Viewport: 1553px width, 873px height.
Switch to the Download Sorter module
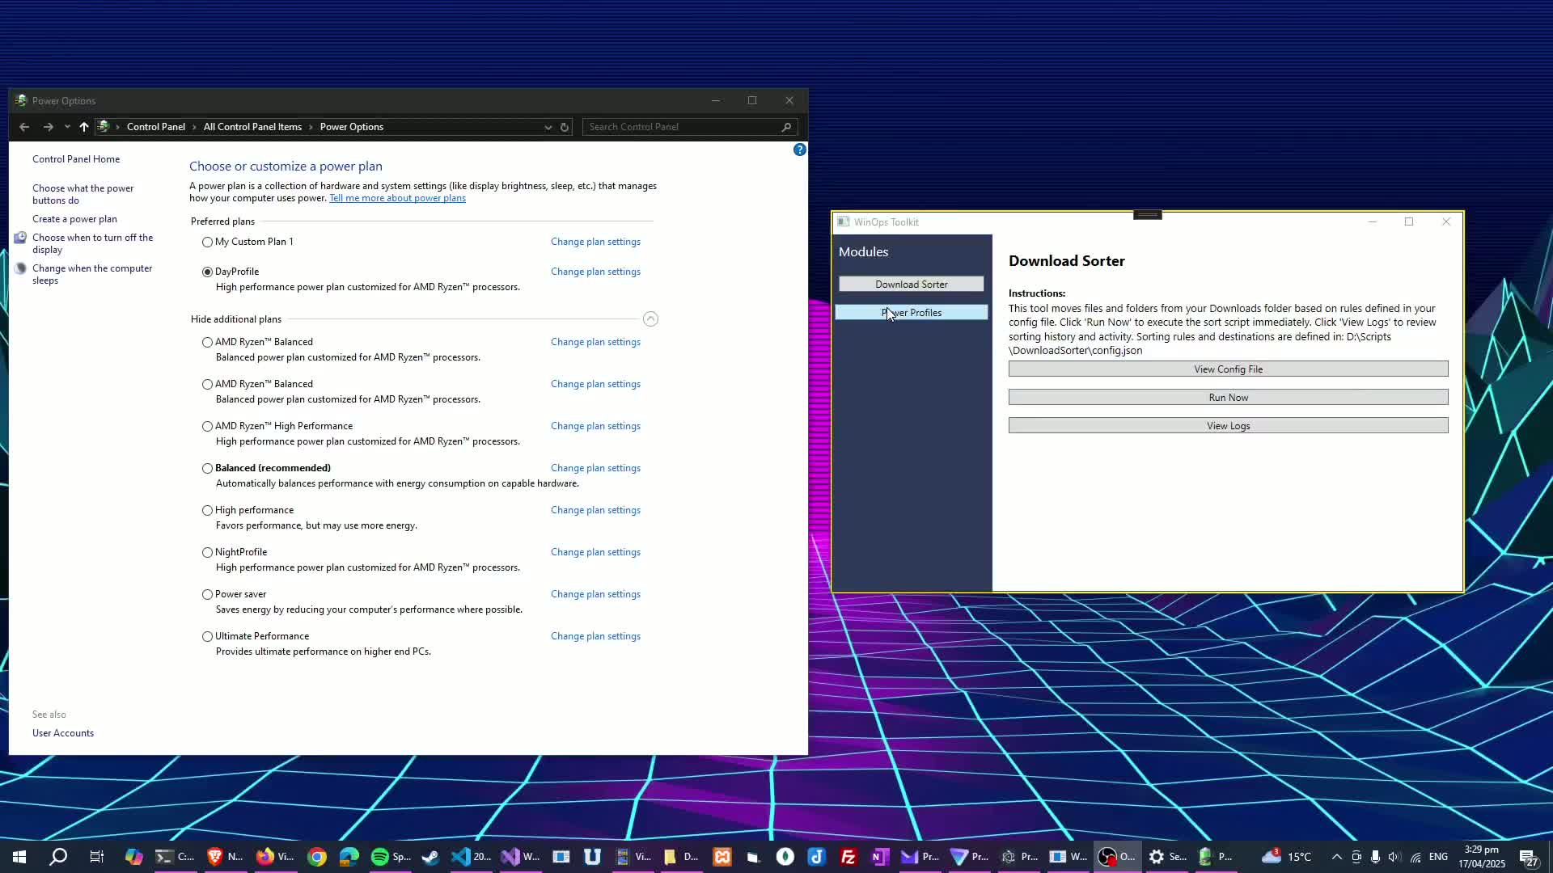tap(911, 285)
